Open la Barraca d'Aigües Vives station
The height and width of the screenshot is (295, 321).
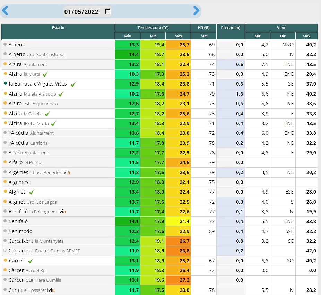(38, 84)
